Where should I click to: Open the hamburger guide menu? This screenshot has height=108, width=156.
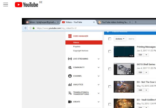coord(6,5)
